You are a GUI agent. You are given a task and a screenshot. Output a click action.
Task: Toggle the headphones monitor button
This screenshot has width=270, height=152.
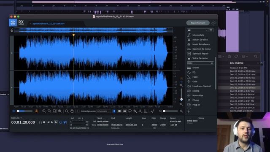pyautogui.click(x=40, y=122)
